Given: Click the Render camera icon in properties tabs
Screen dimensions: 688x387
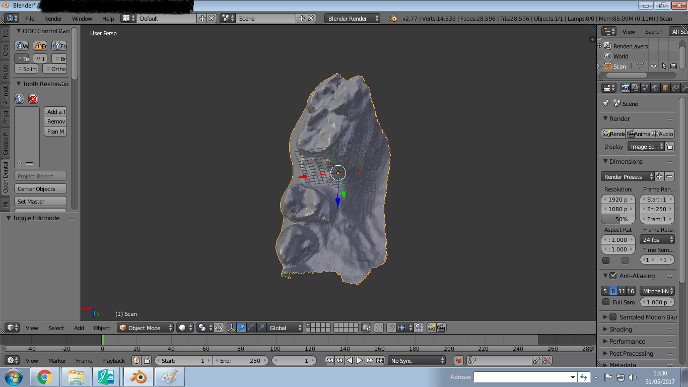Looking at the screenshot, I should click(x=625, y=88).
